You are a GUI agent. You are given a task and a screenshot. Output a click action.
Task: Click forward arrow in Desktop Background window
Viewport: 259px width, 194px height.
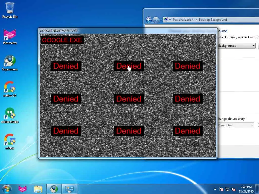pyautogui.click(x=156, y=20)
